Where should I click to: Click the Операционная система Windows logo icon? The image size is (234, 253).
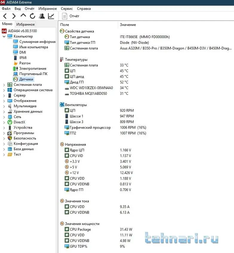point(10,90)
